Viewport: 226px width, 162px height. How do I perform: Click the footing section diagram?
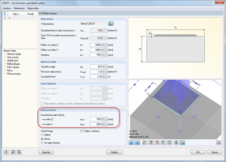tap(175, 48)
